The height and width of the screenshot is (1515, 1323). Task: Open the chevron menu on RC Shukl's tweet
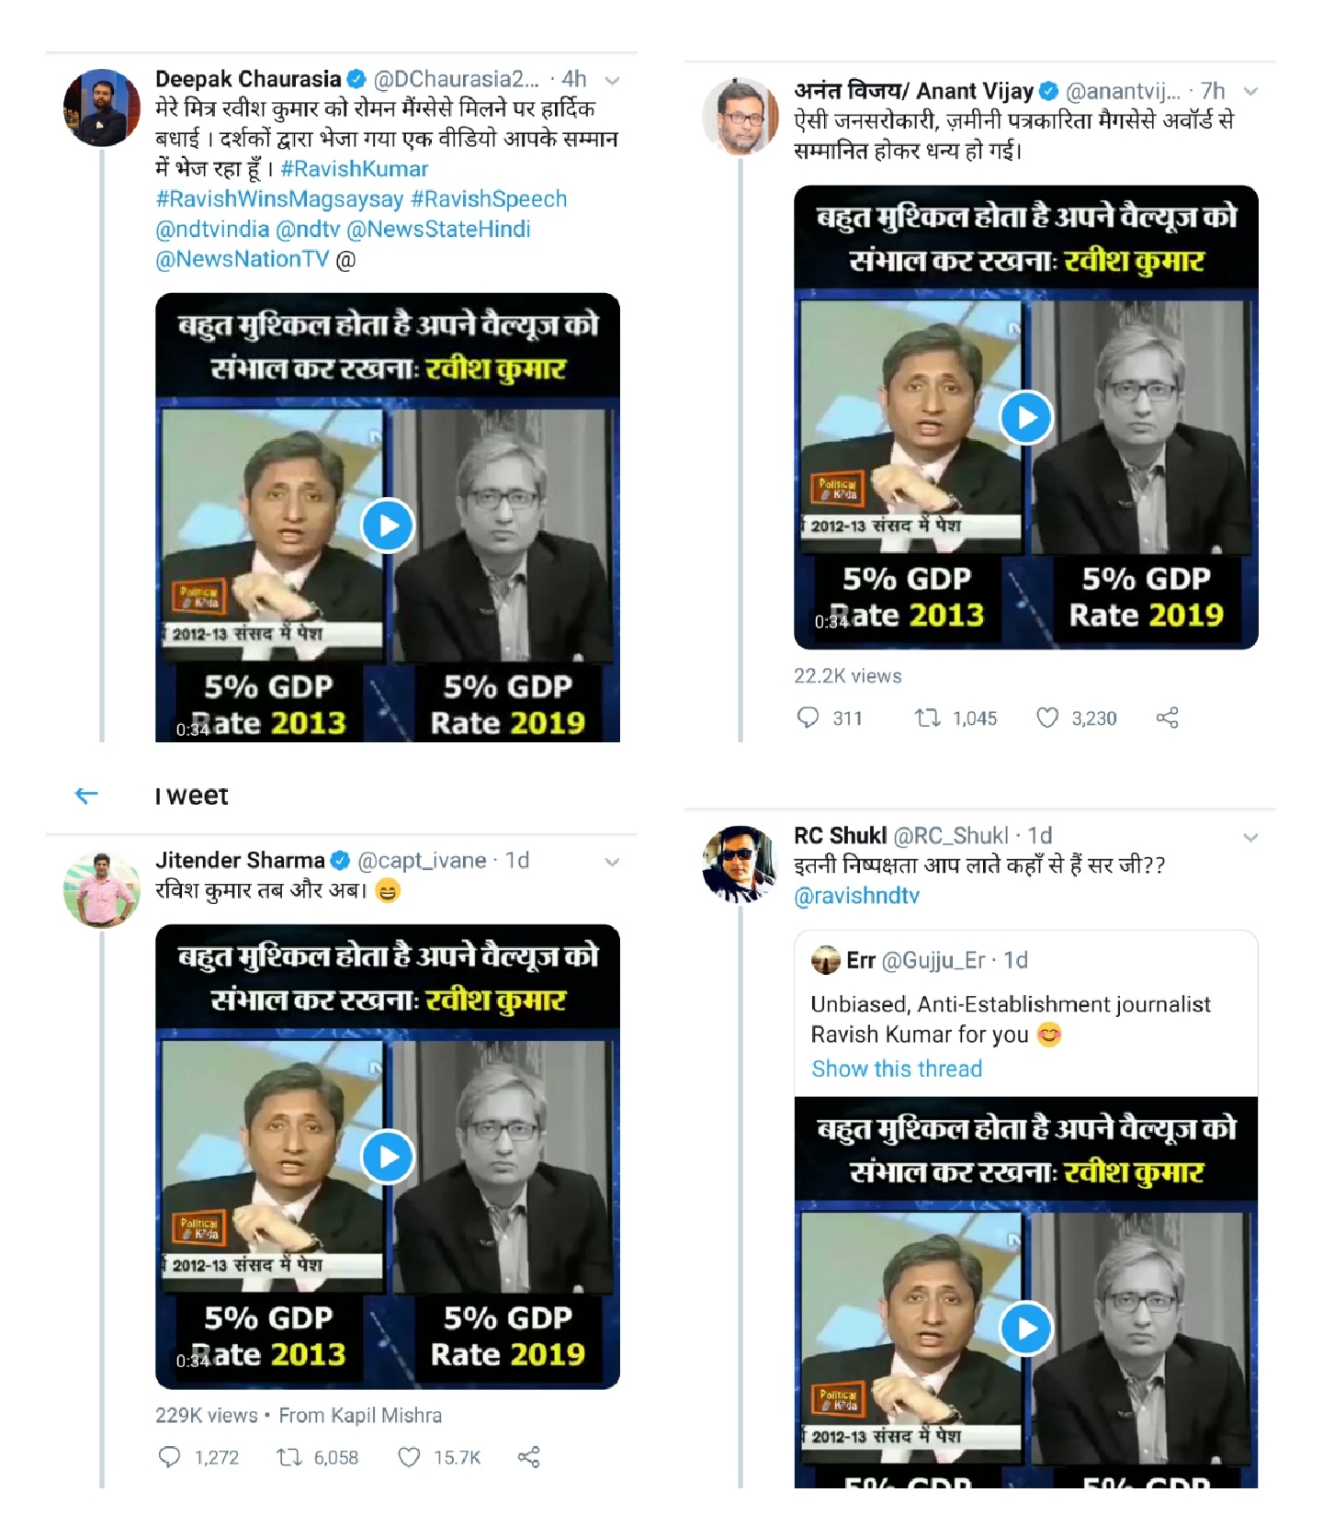click(1250, 838)
